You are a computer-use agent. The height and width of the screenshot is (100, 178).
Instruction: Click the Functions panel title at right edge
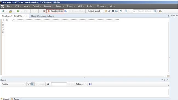174,15
